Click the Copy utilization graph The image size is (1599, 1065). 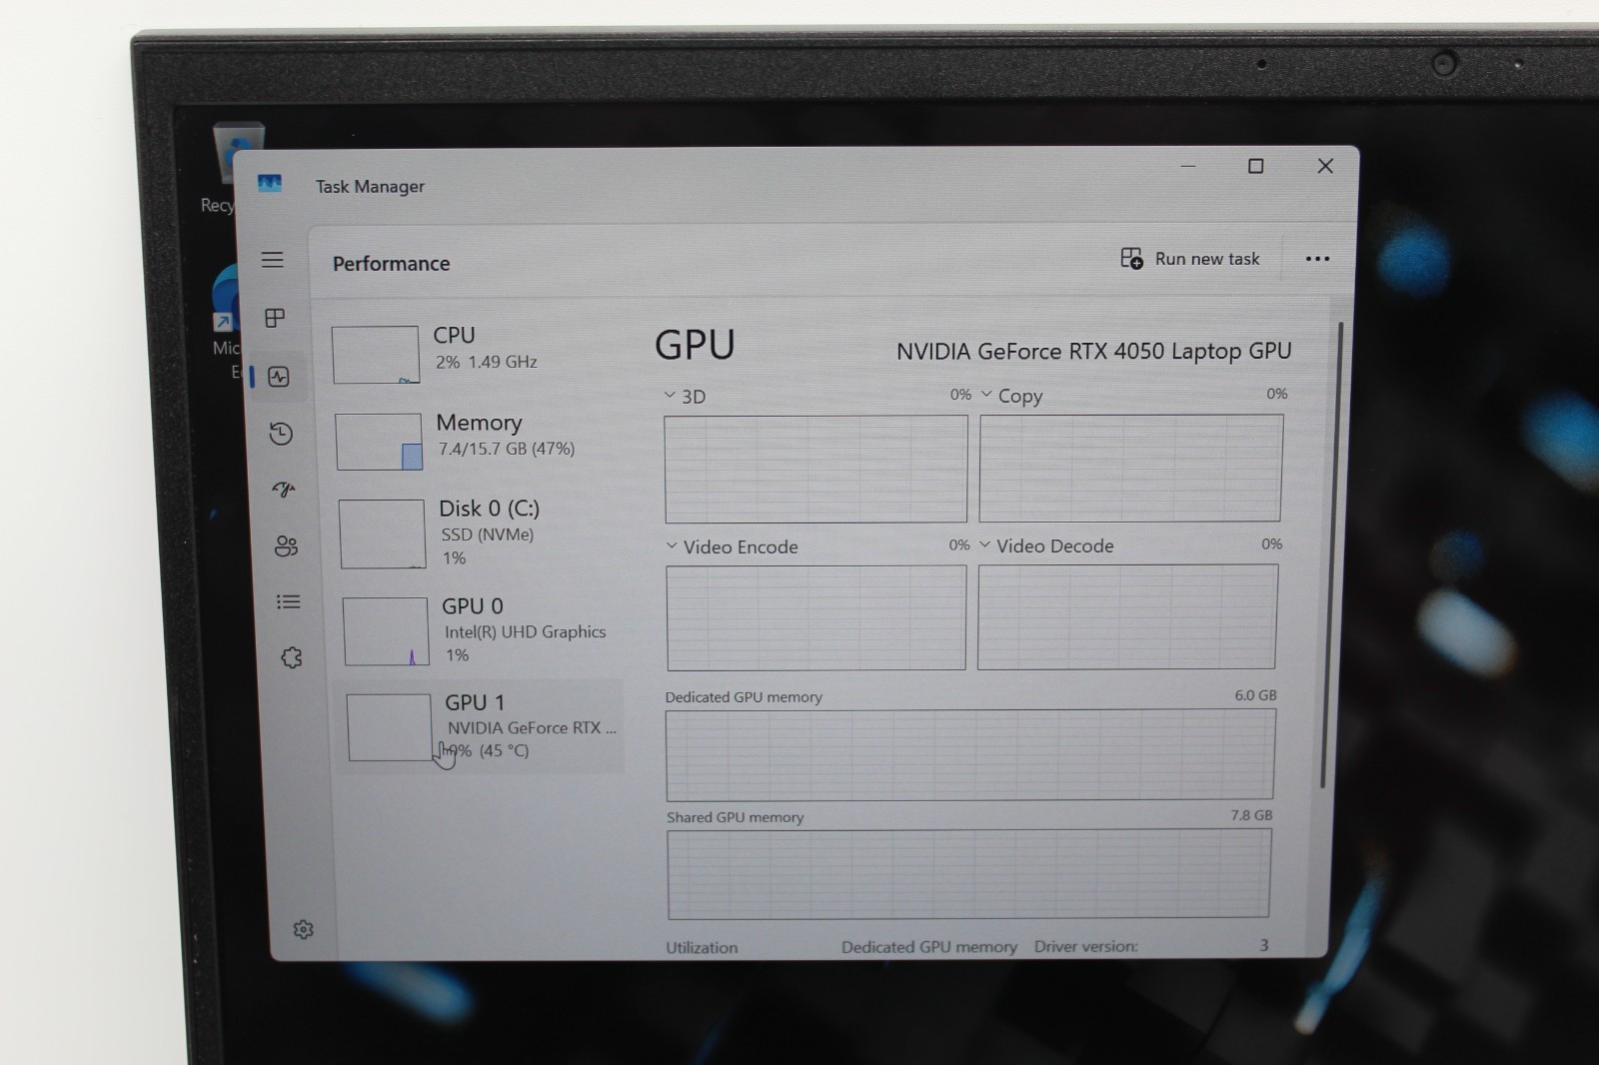1131,468
